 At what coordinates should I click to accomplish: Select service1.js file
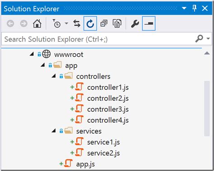click(x=103, y=142)
